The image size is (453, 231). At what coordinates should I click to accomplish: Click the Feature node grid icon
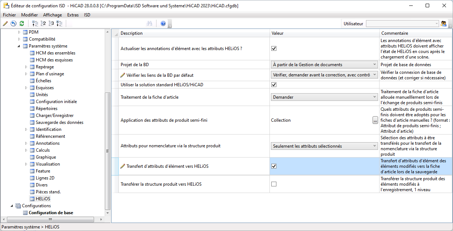tap(32, 171)
